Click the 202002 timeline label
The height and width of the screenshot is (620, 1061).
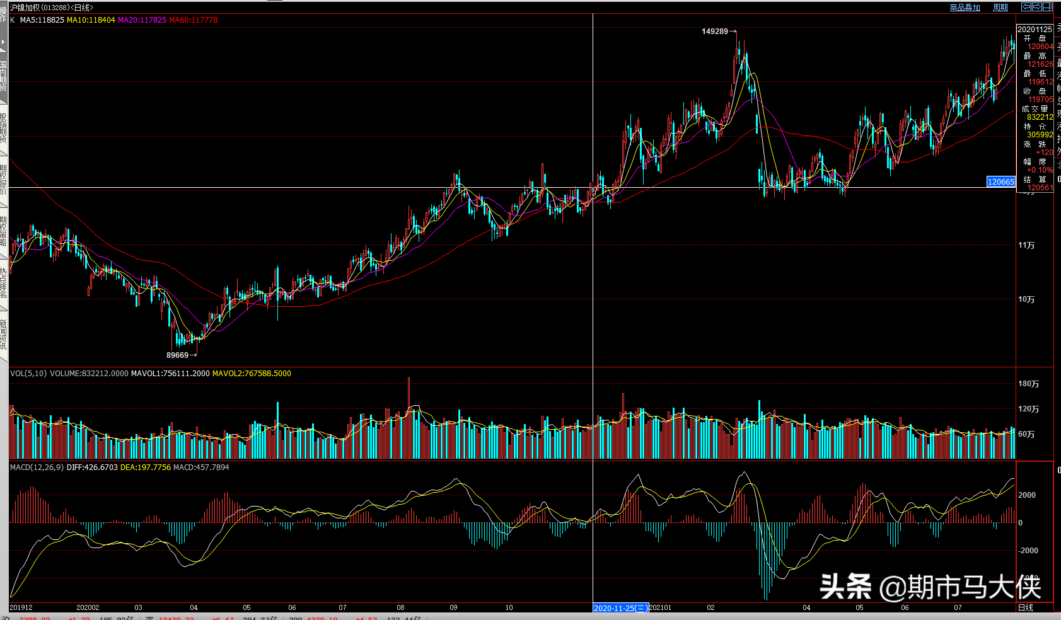[x=88, y=608]
